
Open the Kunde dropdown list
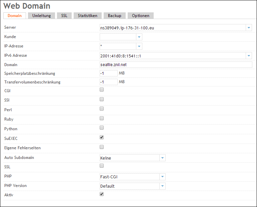(139, 37)
